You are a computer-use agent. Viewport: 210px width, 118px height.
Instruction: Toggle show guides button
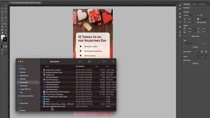point(198,56)
